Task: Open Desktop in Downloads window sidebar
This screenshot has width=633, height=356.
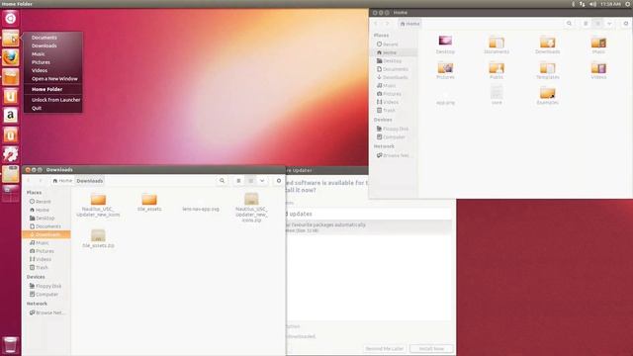Action: pos(42,218)
